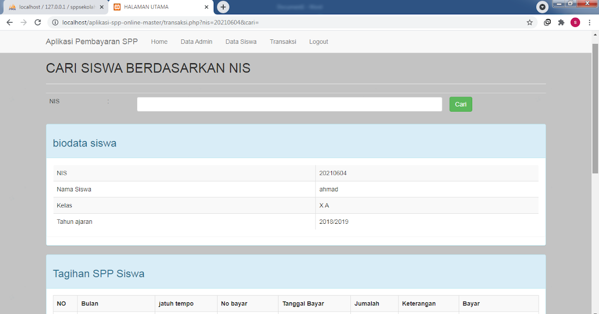Open the pink S profile avatar
This screenshot has width=599, height=314.
[x=575, y=22]
